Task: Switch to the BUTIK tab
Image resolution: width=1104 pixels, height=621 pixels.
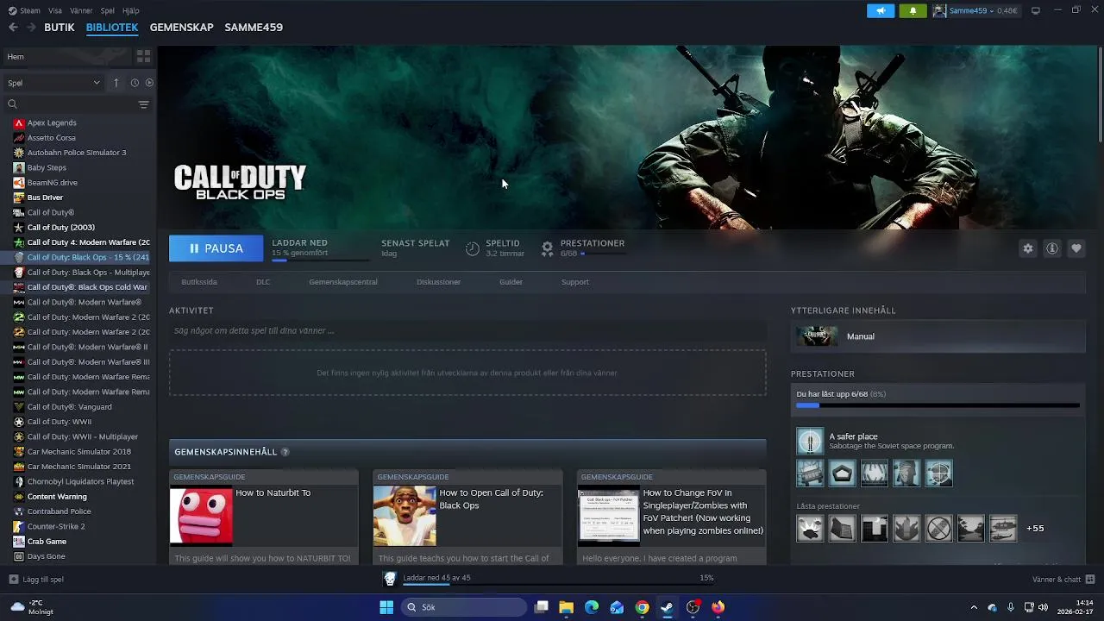Action: (x=60, y=28)
